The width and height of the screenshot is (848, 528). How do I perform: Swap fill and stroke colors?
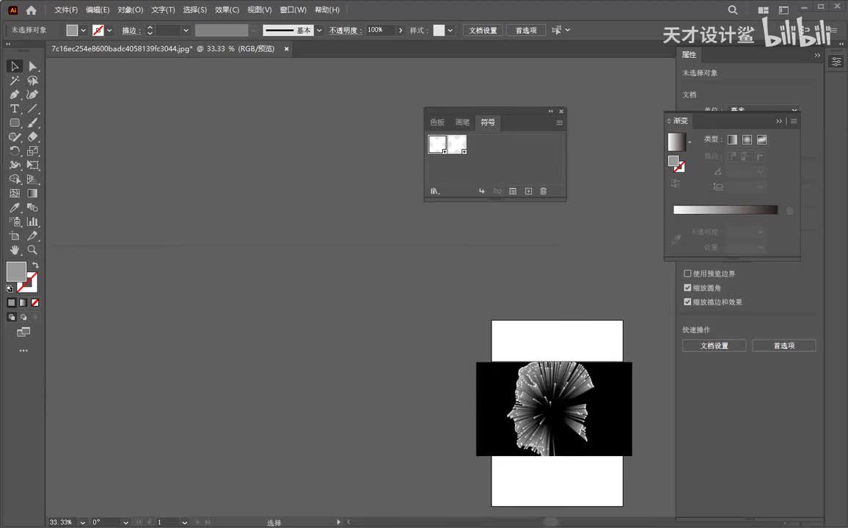coord(35,265)
